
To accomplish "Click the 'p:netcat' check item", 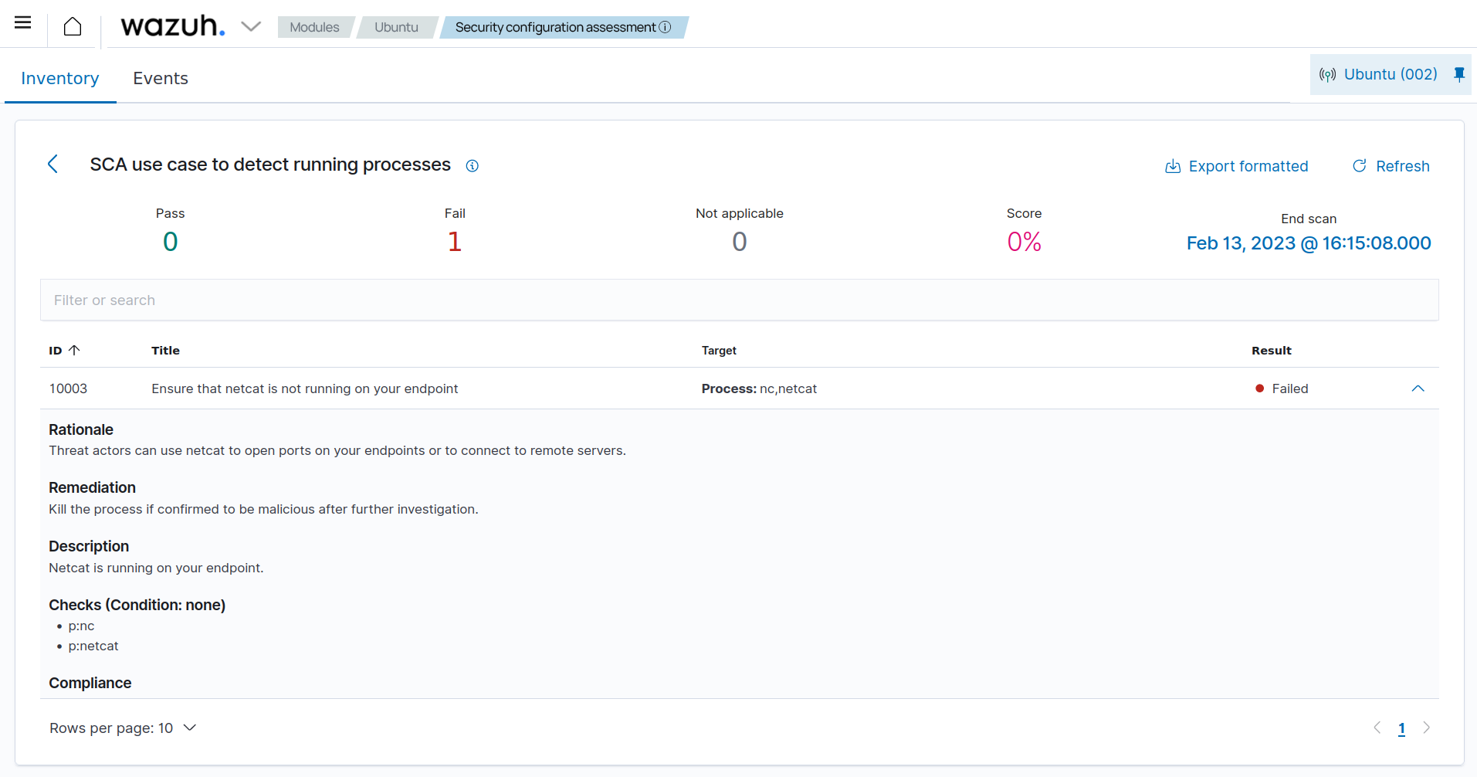I will (93, 646).
